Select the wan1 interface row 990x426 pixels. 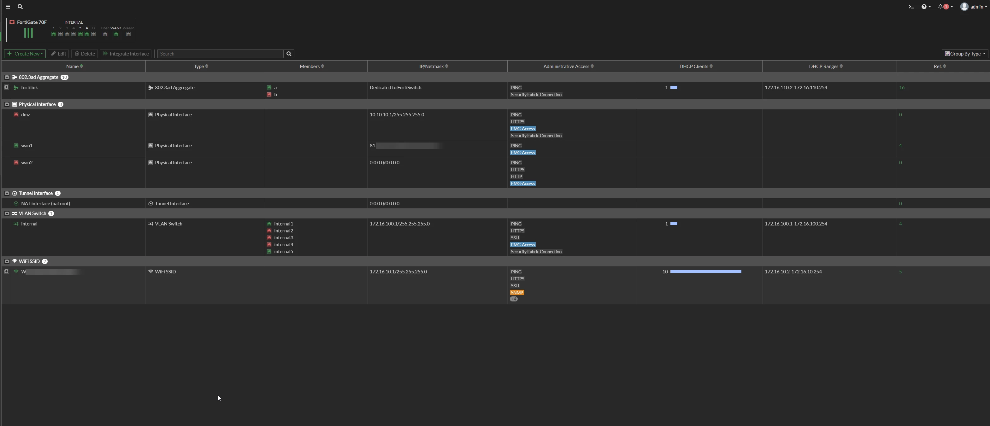496,149
